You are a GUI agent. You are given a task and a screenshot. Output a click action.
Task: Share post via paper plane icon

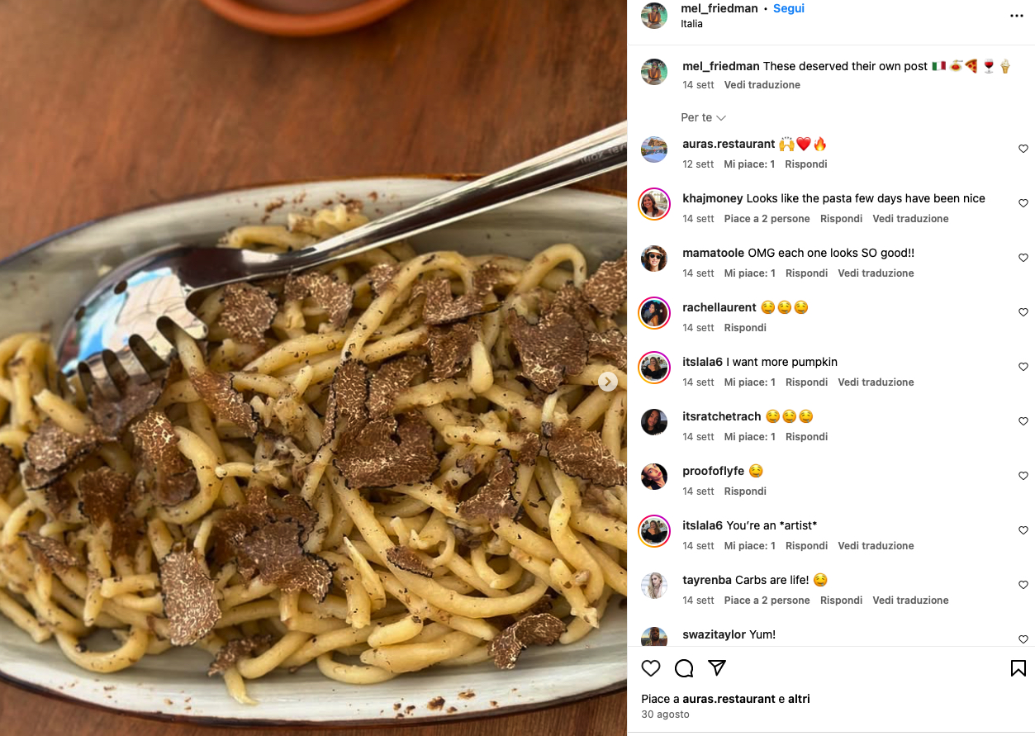pyautogui.click(x=717, y=668)
